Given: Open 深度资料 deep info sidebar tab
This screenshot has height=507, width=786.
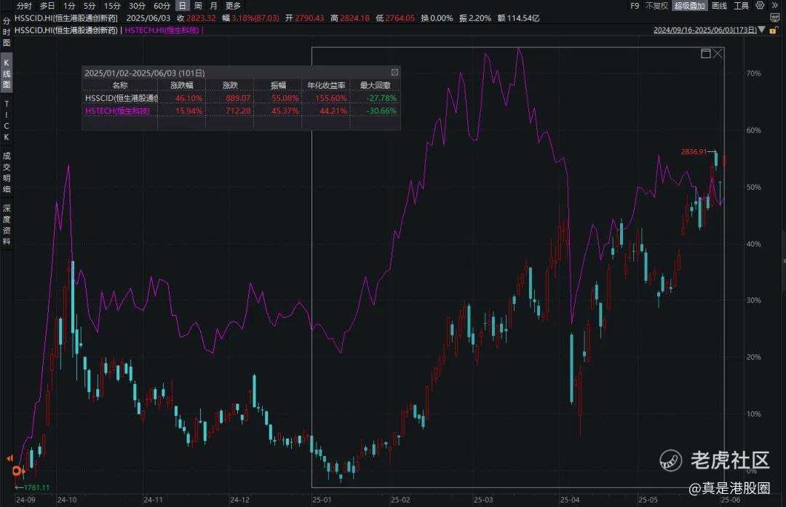Looking at the screenshot, I should tap(7, 225).
